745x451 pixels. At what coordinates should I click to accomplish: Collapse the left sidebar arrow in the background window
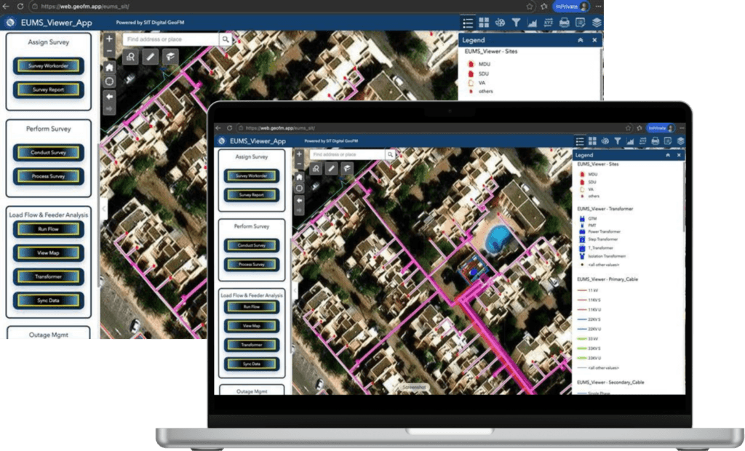[103, 209]
